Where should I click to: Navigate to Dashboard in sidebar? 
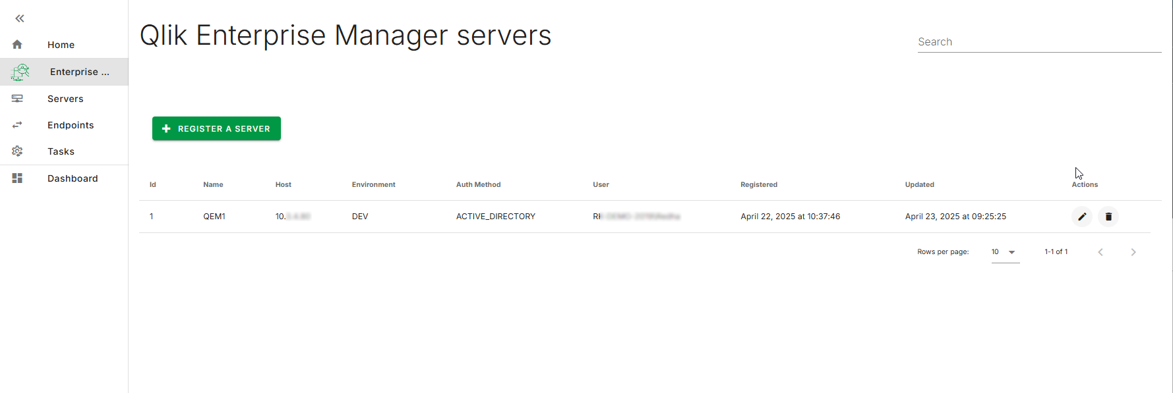pos(73,178)
